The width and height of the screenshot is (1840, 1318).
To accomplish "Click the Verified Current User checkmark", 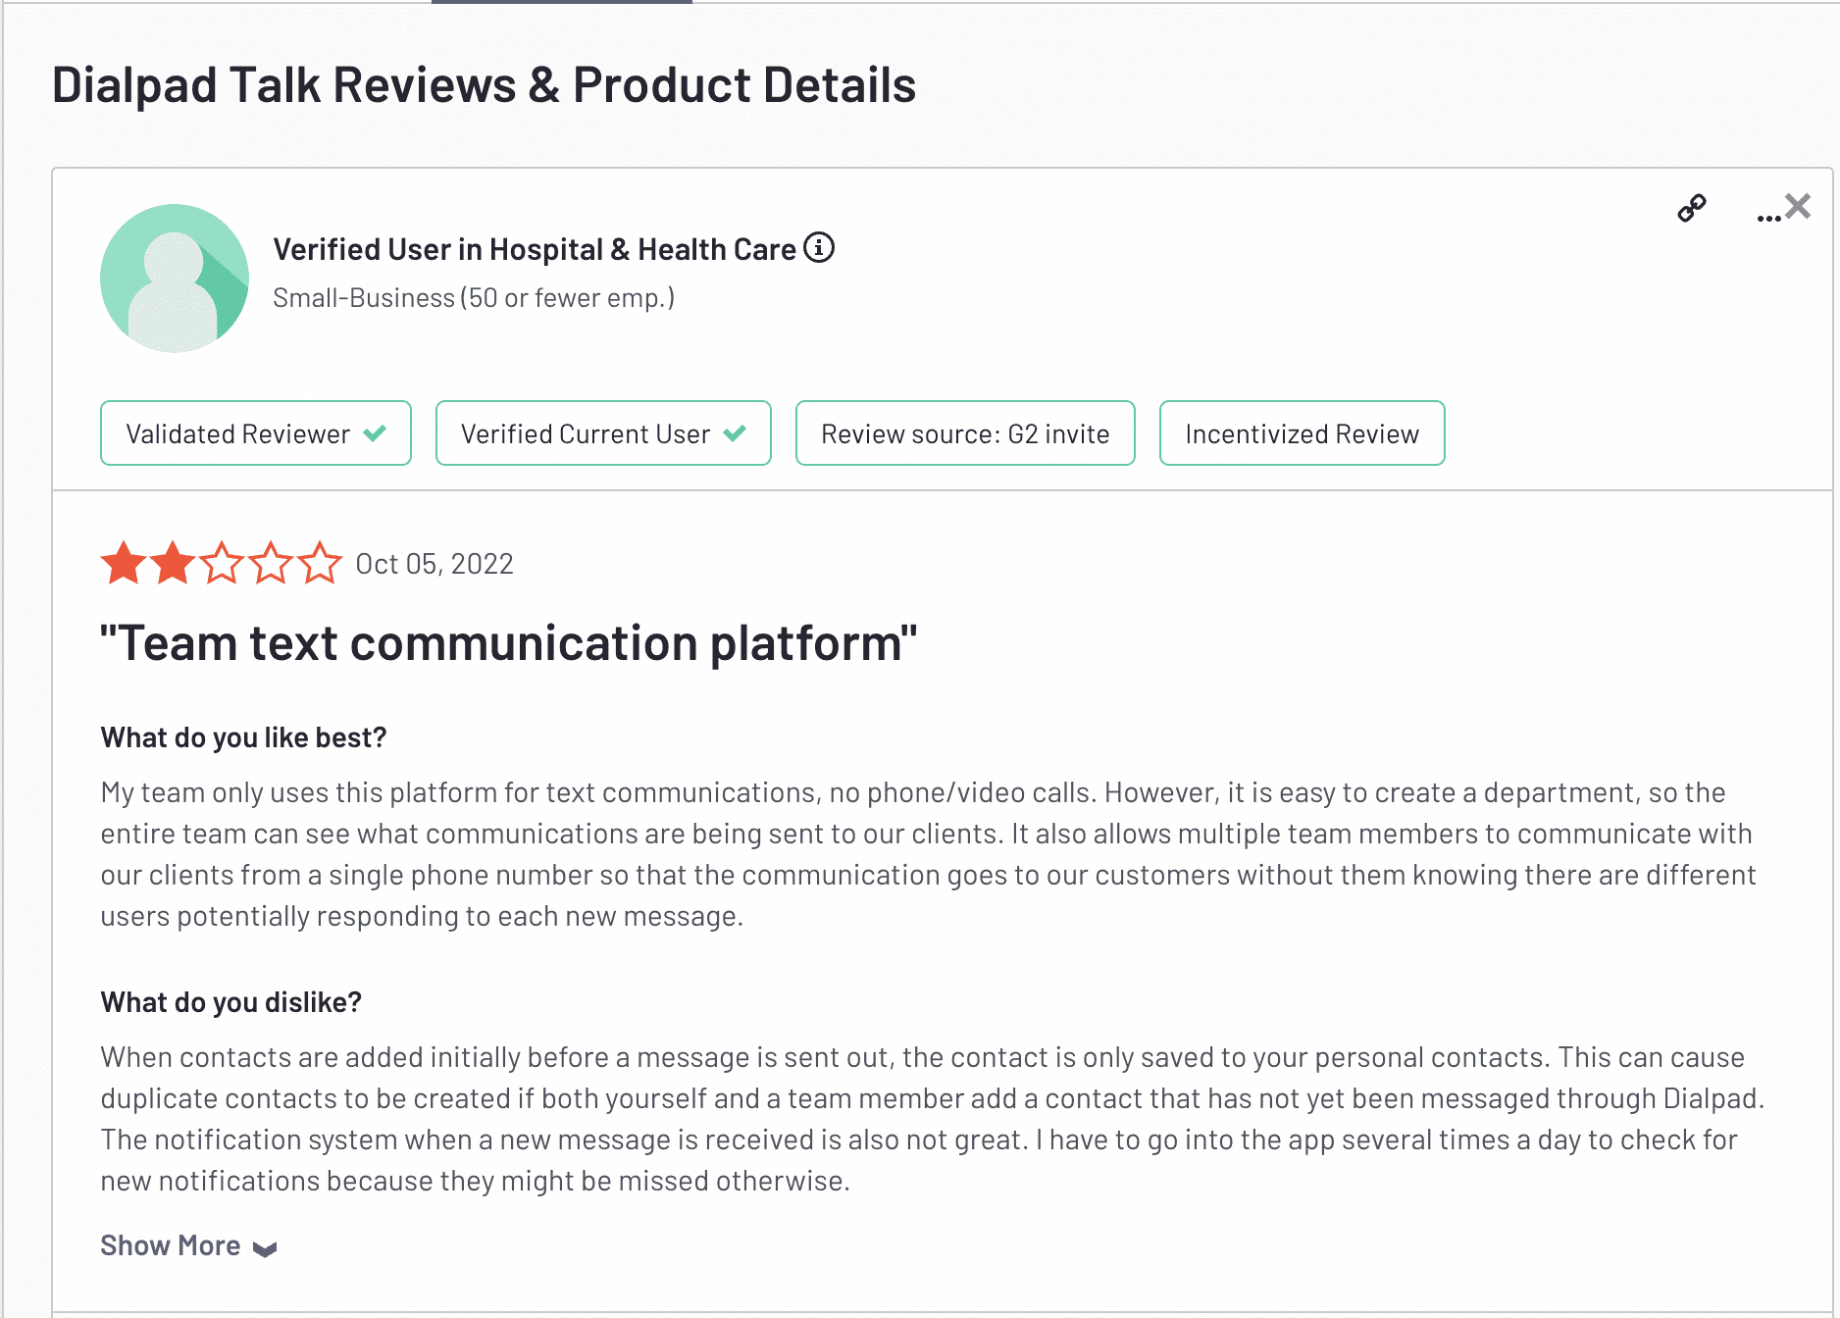I will [x=735, y=432].
